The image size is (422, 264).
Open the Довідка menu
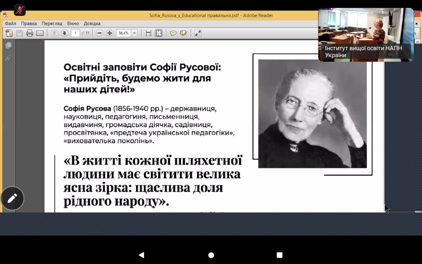(x=92, y=23)
